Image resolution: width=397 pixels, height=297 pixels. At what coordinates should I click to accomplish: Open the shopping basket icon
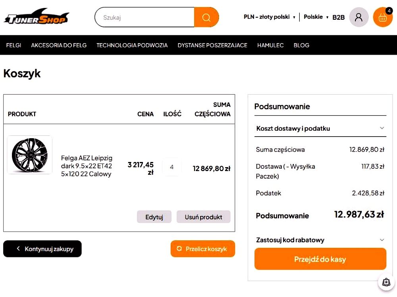pos(383,17)
